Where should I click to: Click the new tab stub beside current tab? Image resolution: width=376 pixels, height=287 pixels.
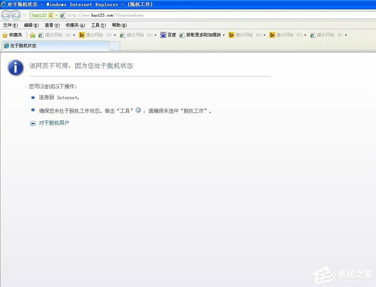click(x=114, y=45)
